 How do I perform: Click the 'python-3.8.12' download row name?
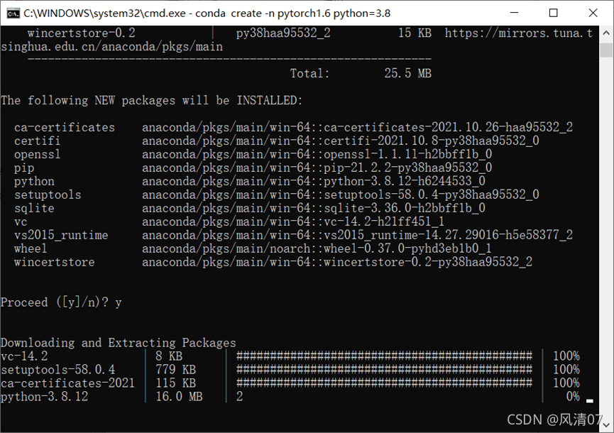[44, 397]
